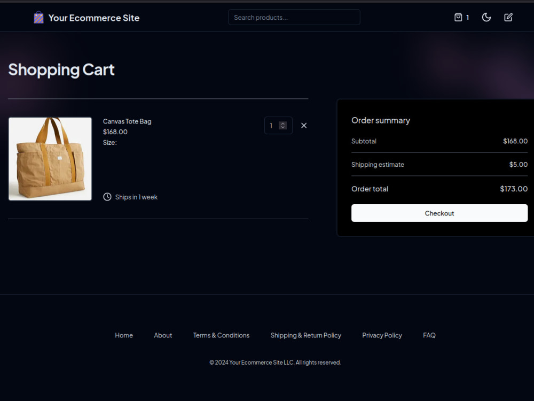Open Shipping & Return Policy
The height and width of the screenshot is (401, 534).
point(306,335)
